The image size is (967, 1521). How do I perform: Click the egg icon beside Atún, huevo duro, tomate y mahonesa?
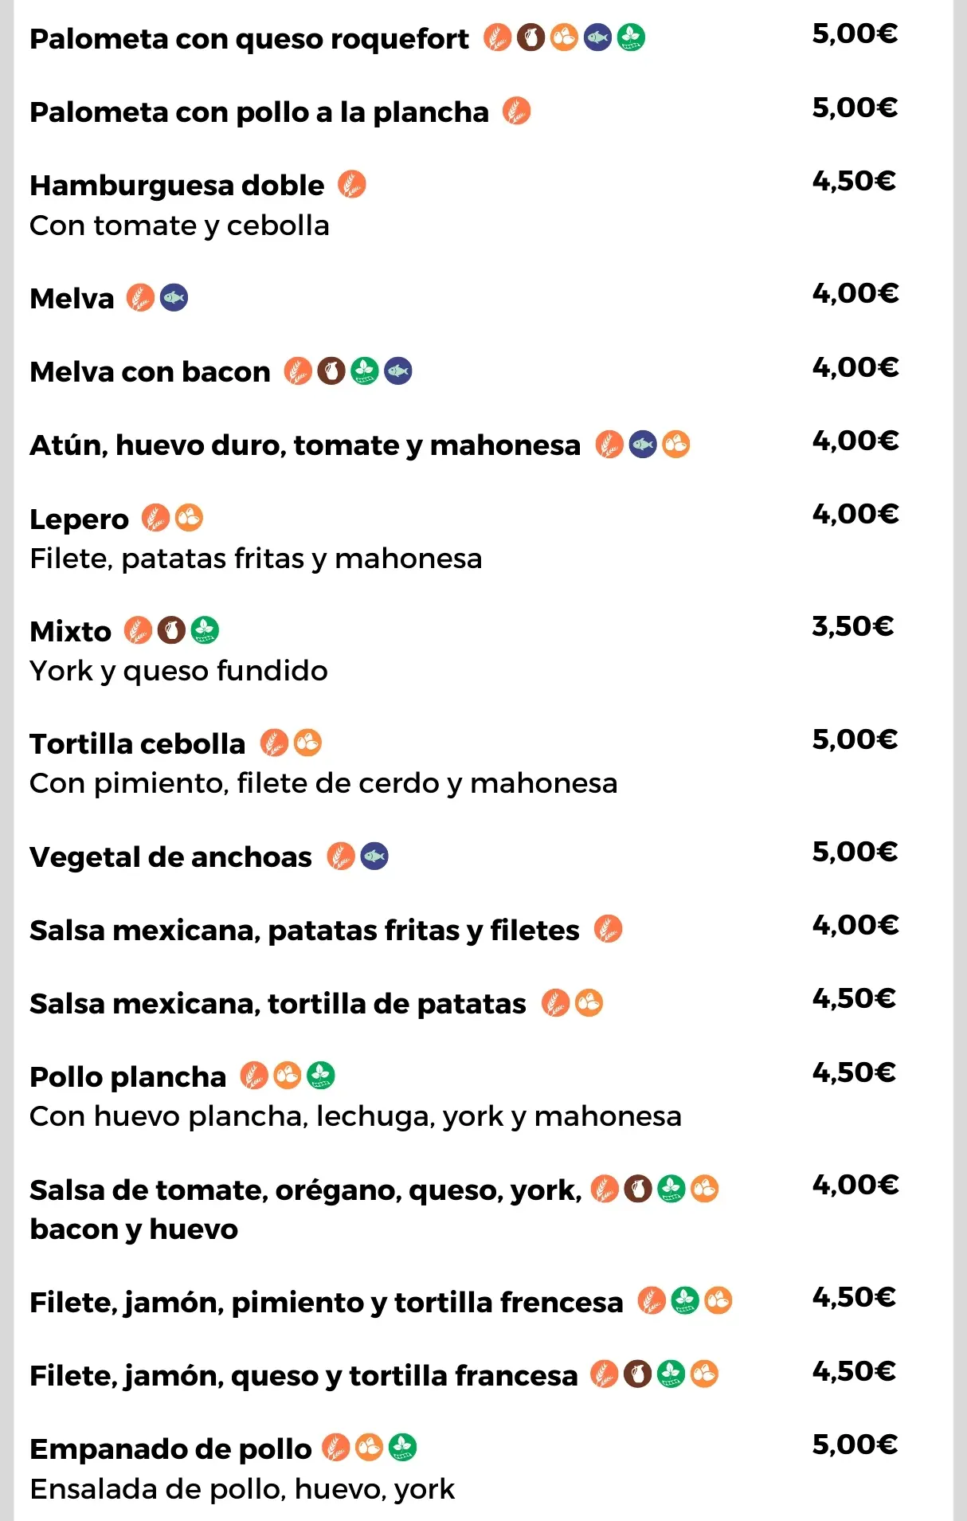click(676, 444)
